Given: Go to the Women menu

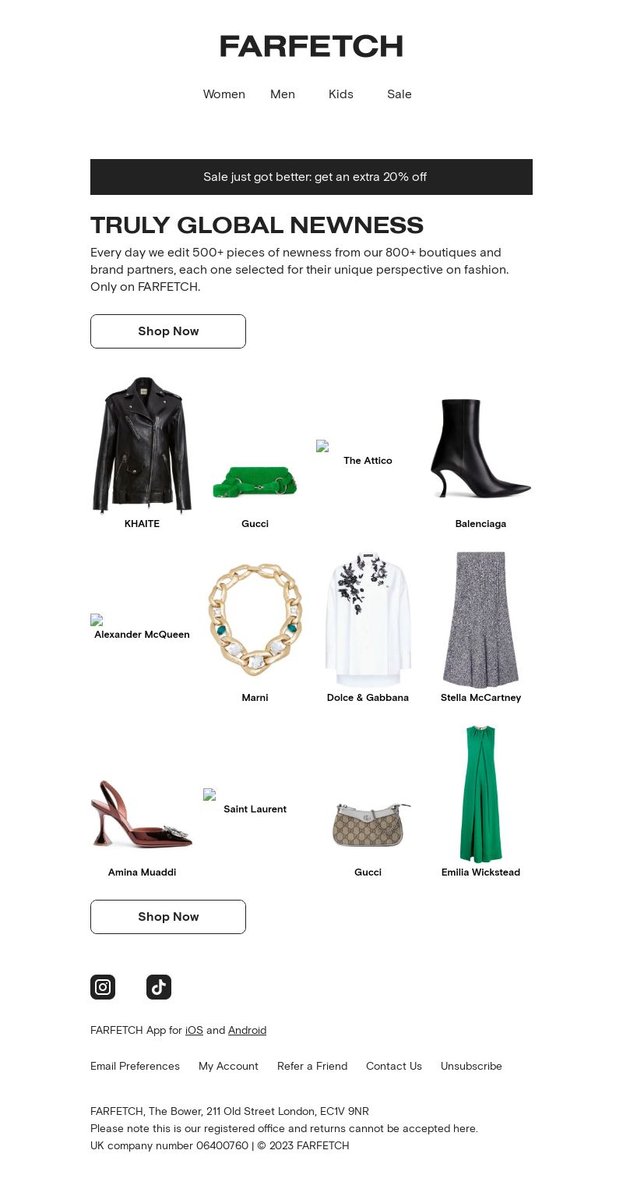Looking at the screenshot, I should [224, 94].
